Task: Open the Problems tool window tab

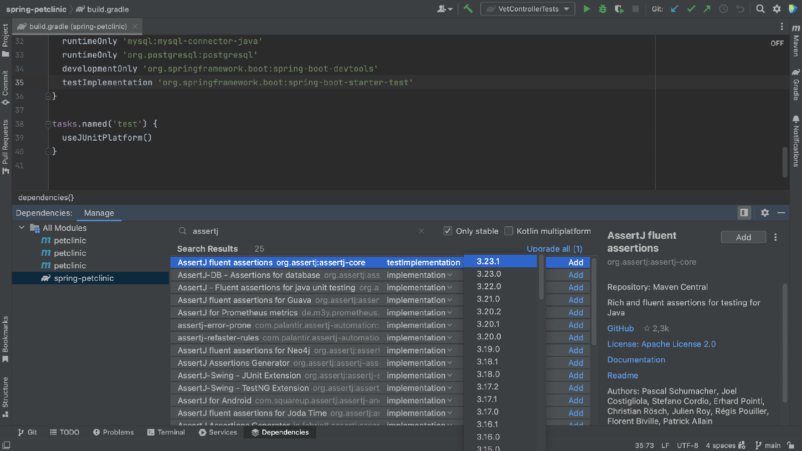Action: click(113, 432)
